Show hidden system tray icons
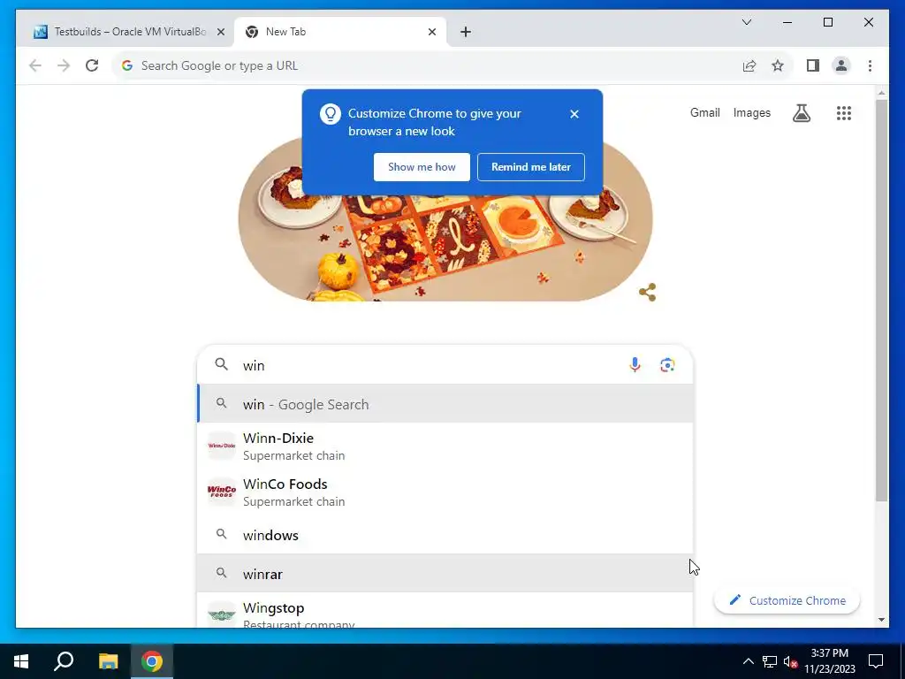 point(748,661)
